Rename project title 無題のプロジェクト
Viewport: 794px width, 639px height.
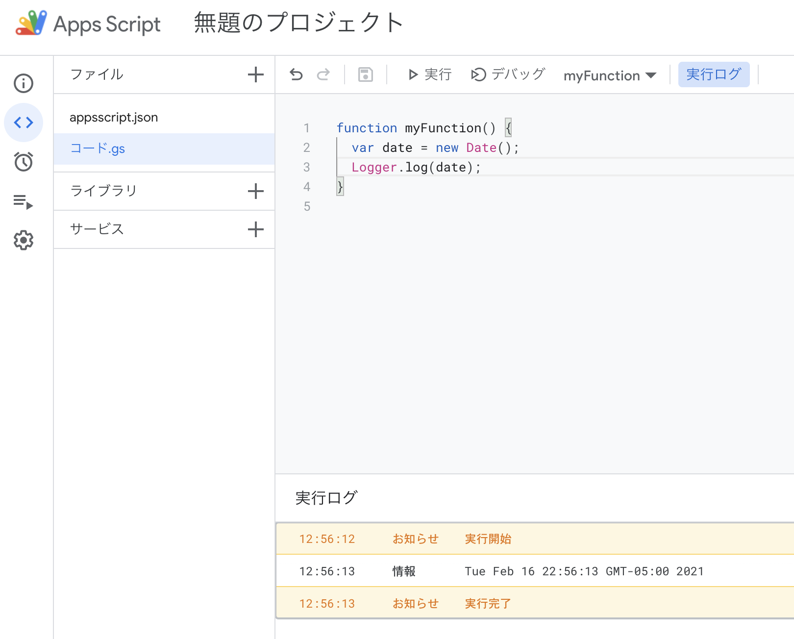tap(298, 23)
